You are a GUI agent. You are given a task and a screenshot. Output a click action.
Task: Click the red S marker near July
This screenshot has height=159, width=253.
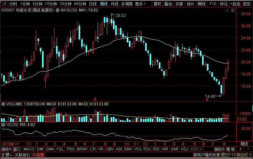tap(95, 99)
